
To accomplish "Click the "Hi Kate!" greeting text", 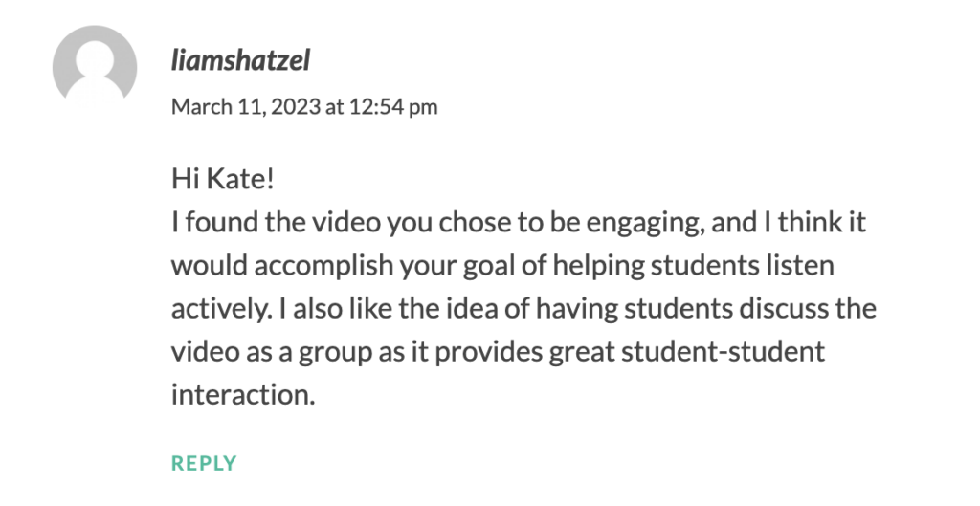I will tap(222, 179).
